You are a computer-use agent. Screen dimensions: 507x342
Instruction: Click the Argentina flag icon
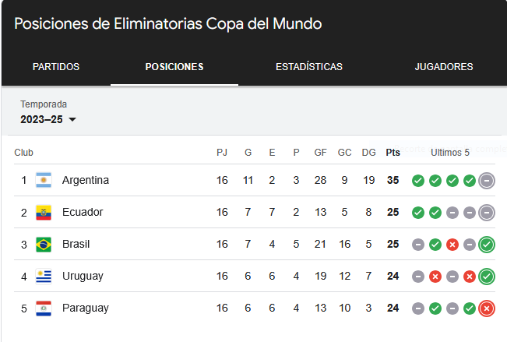point(44,180)
